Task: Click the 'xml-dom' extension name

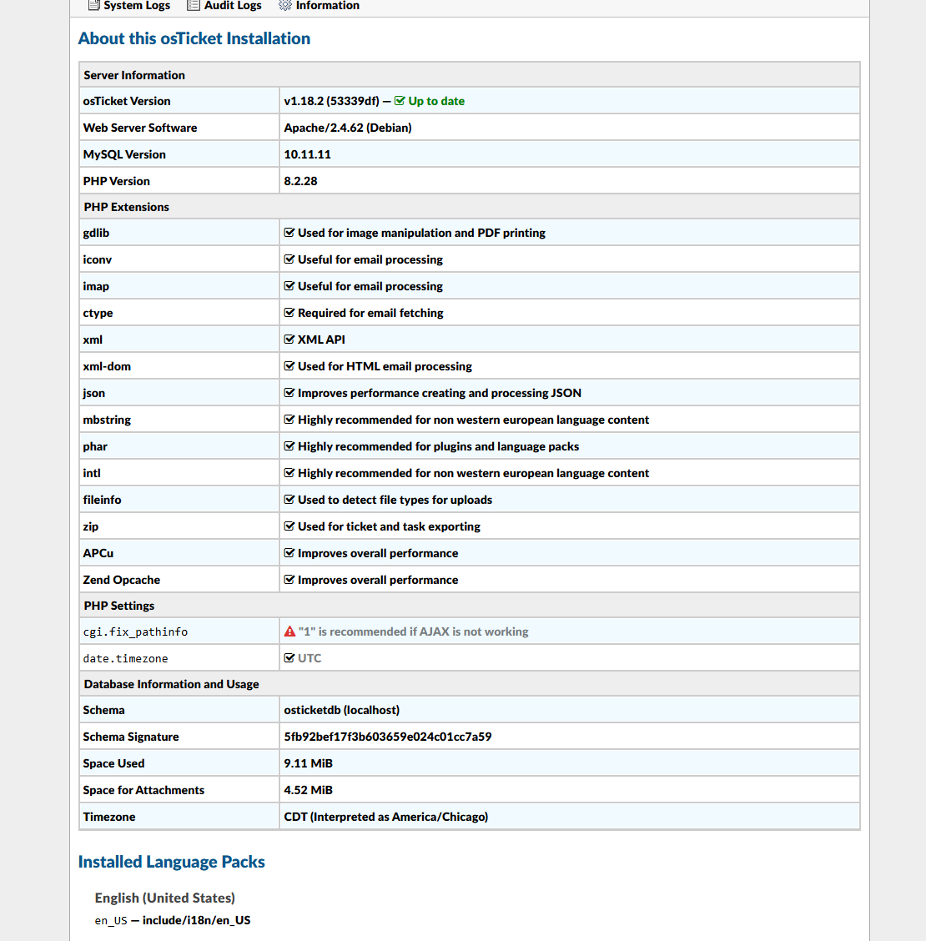Action: [x=107, y=366]
